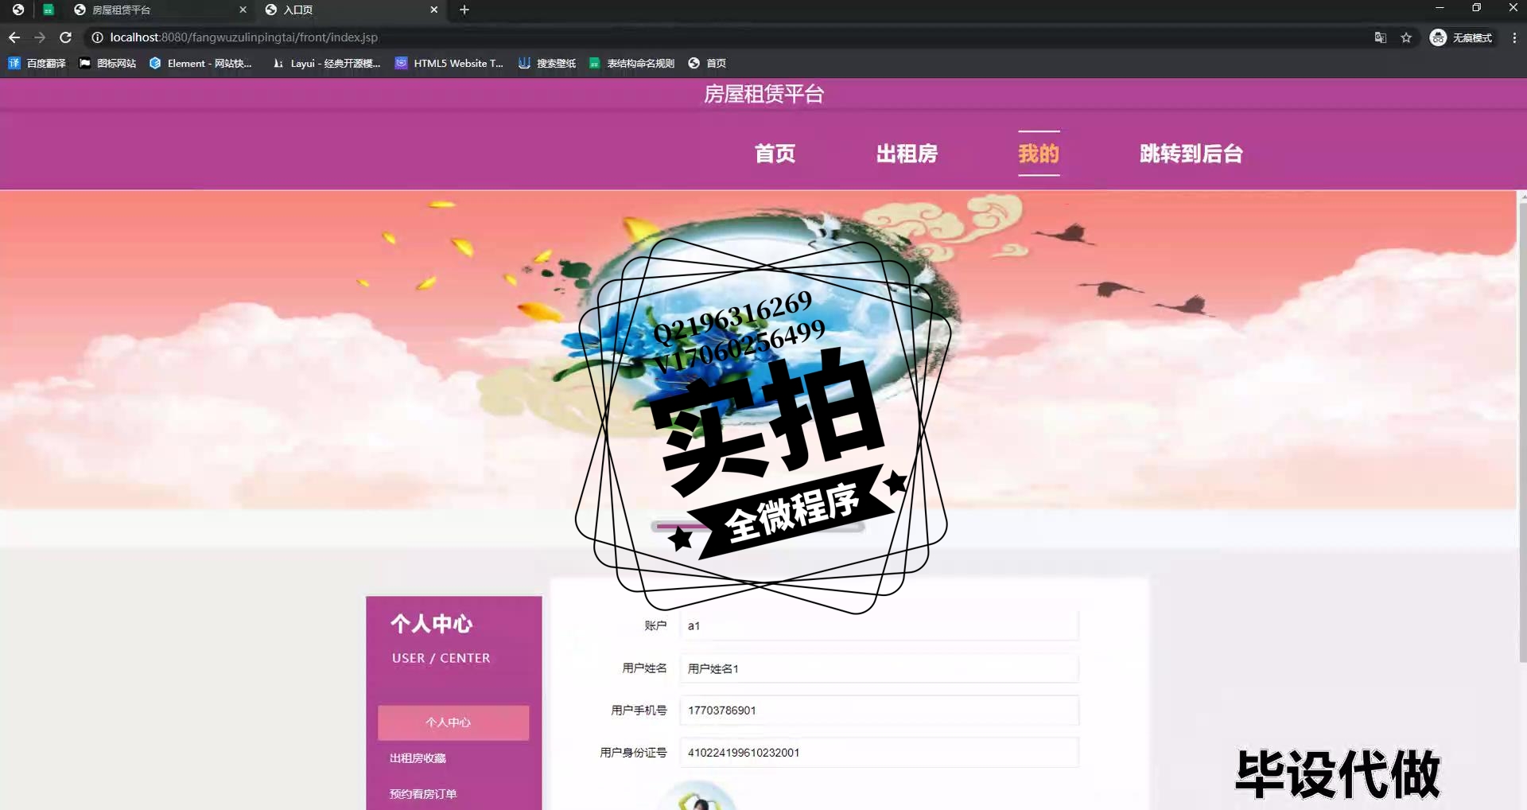
Task: Open the 表结构命名规则 bookmark
Action: [x=631, y=63]
